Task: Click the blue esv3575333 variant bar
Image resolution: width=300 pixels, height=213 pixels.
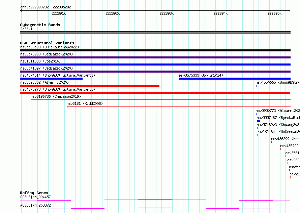Action: tap(235, 79)
